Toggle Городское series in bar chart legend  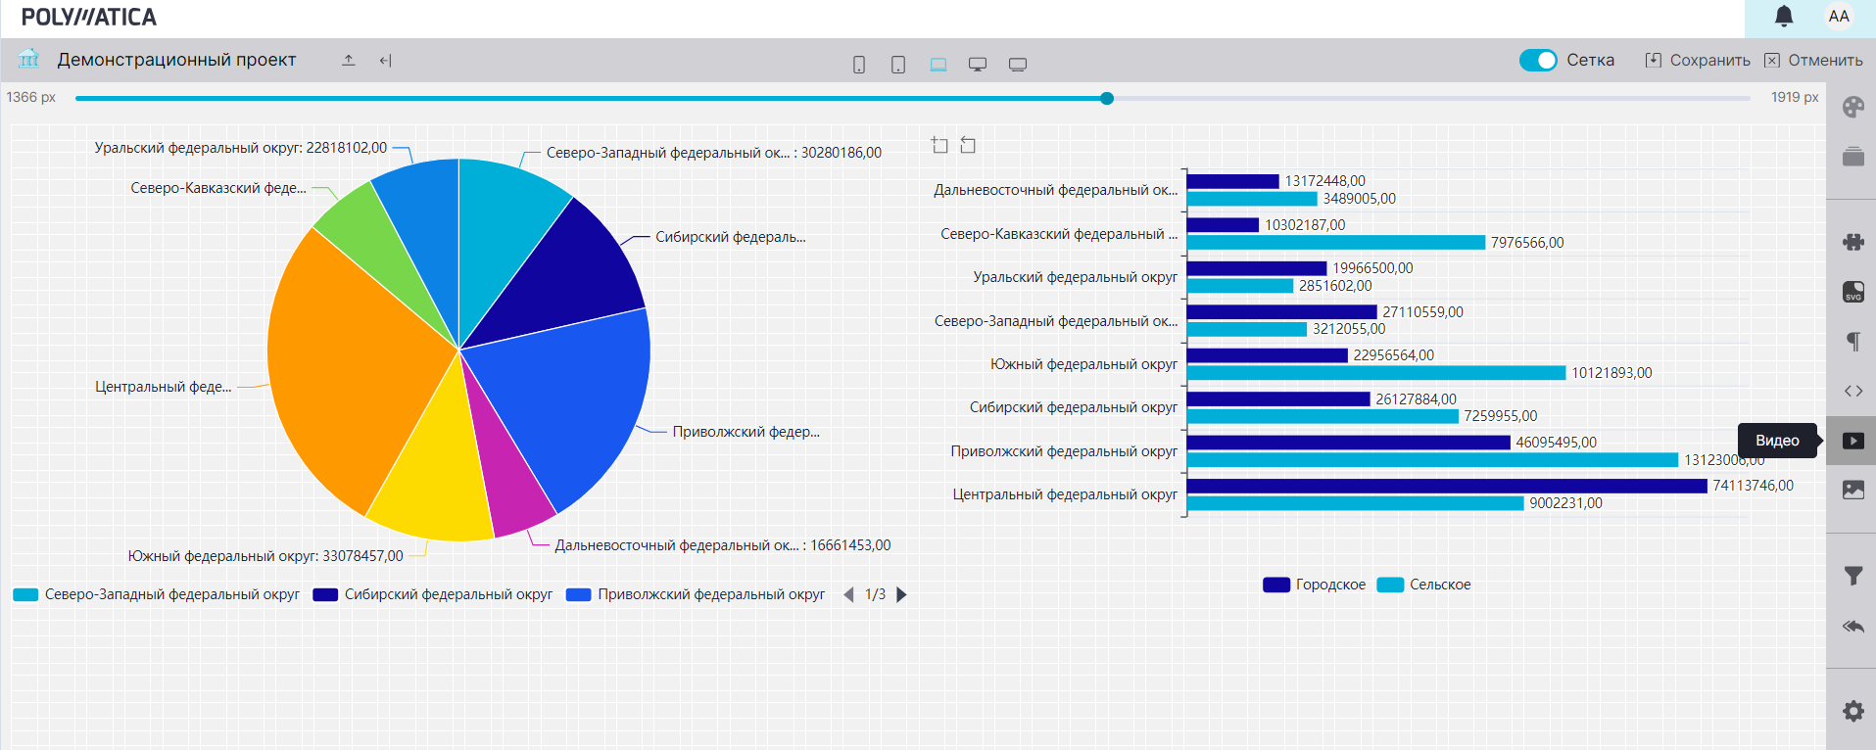point(1315,585)
